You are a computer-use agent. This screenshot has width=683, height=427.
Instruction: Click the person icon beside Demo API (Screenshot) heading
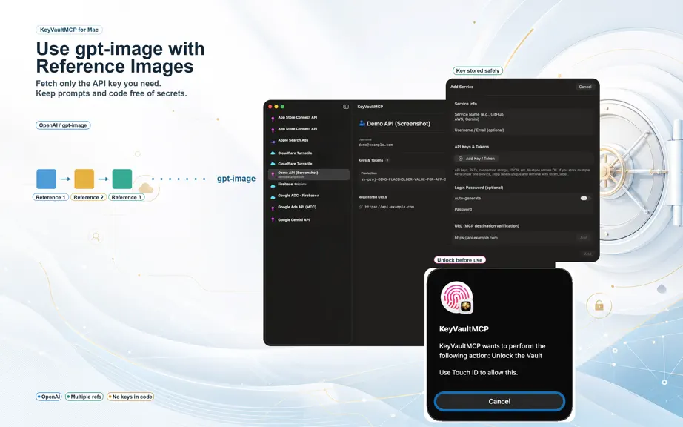(362, 123)
